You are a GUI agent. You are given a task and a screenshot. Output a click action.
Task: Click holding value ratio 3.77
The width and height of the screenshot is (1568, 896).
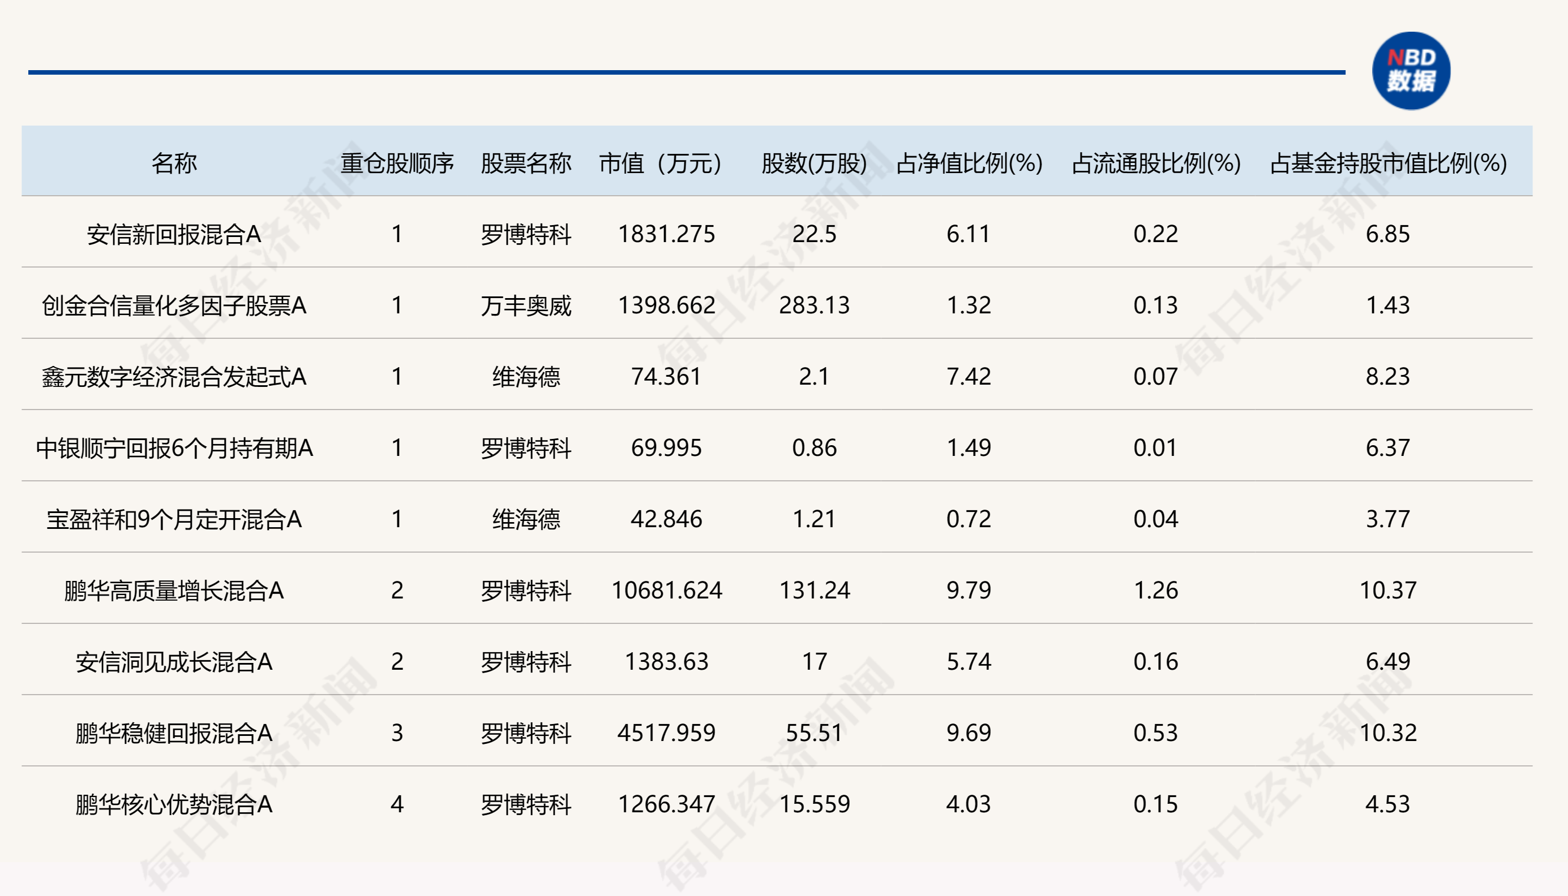pyautogui.click(x=1387, y=519)
